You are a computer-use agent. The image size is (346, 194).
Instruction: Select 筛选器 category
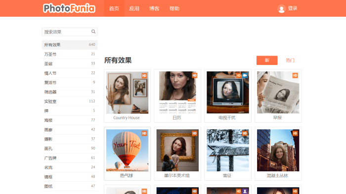[x=70, y=92]
